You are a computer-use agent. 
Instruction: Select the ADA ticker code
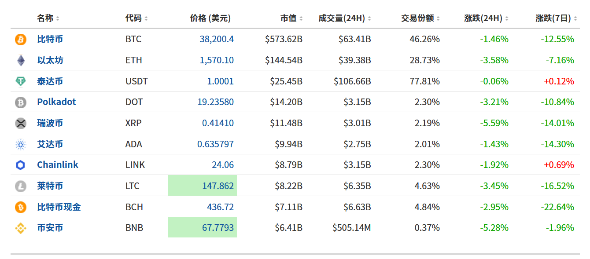click(x=134, y=144)
